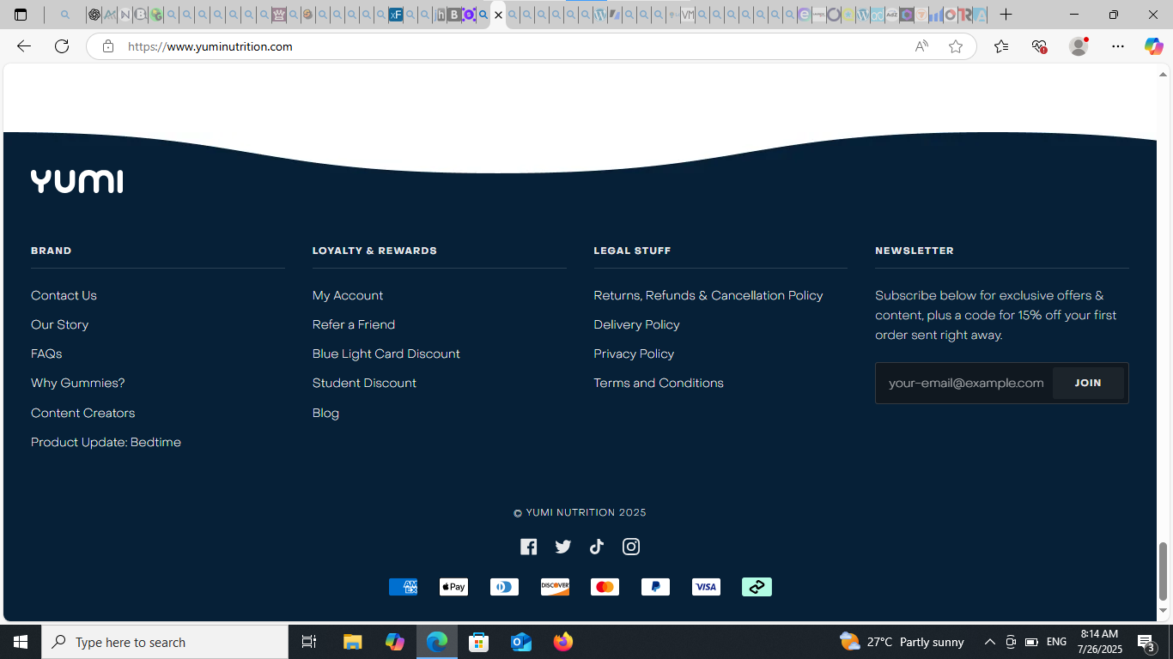Click the JOIN newsletter button
The width and height of the screenshot is (1173, 659).
1088,383
